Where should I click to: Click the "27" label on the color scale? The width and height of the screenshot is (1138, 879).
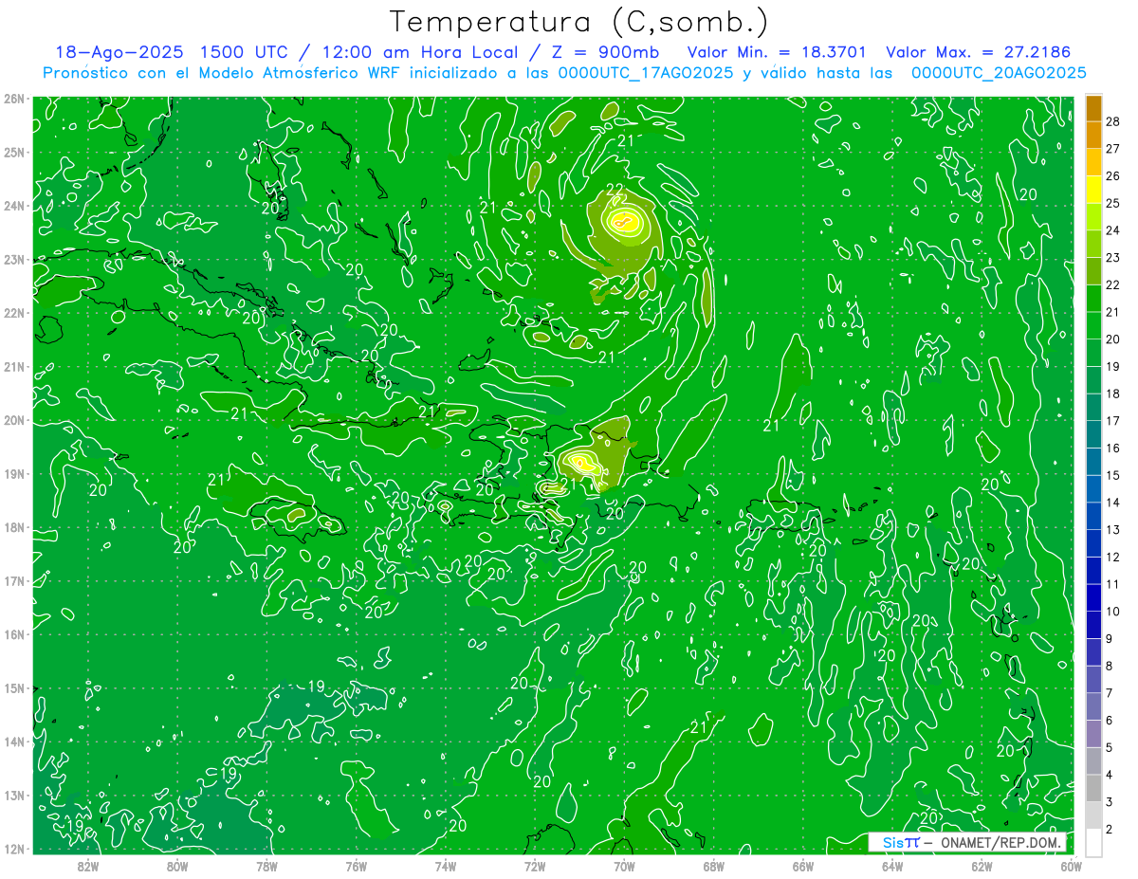pyautogui.click(x=1113, y=149)
